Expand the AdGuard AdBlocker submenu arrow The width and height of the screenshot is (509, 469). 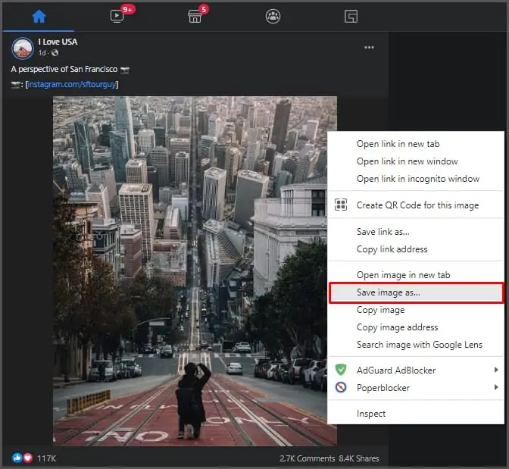click(495, 370)
